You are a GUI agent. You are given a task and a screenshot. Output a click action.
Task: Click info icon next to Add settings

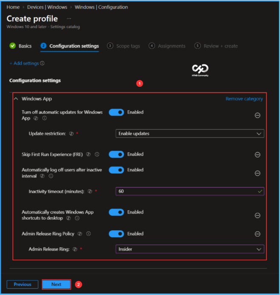[42, 63]
